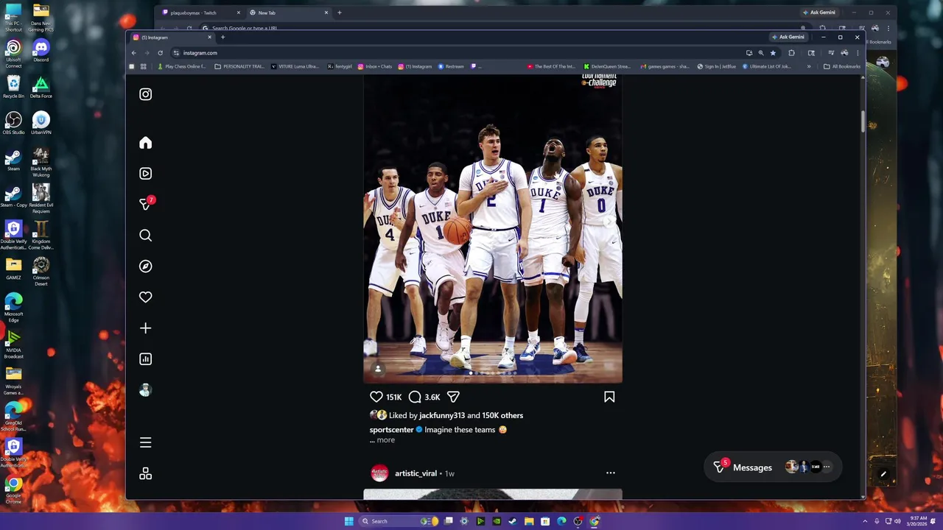This screenshot has width=943, height=530.
Task: Open jackfunny313 profile link
Action: coord(442,415)
